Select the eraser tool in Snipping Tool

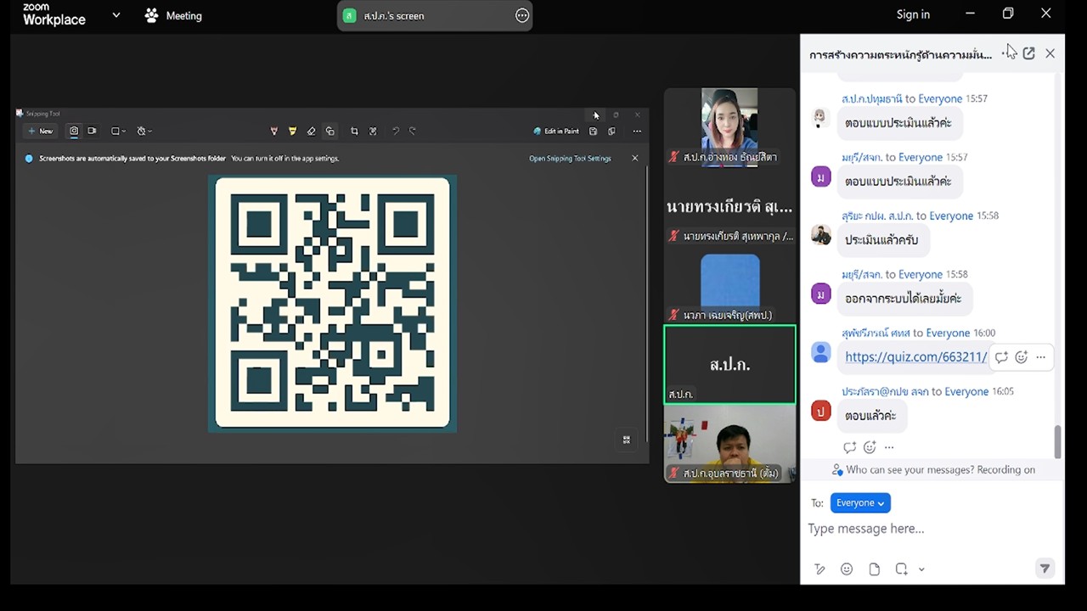click(311, 131)
